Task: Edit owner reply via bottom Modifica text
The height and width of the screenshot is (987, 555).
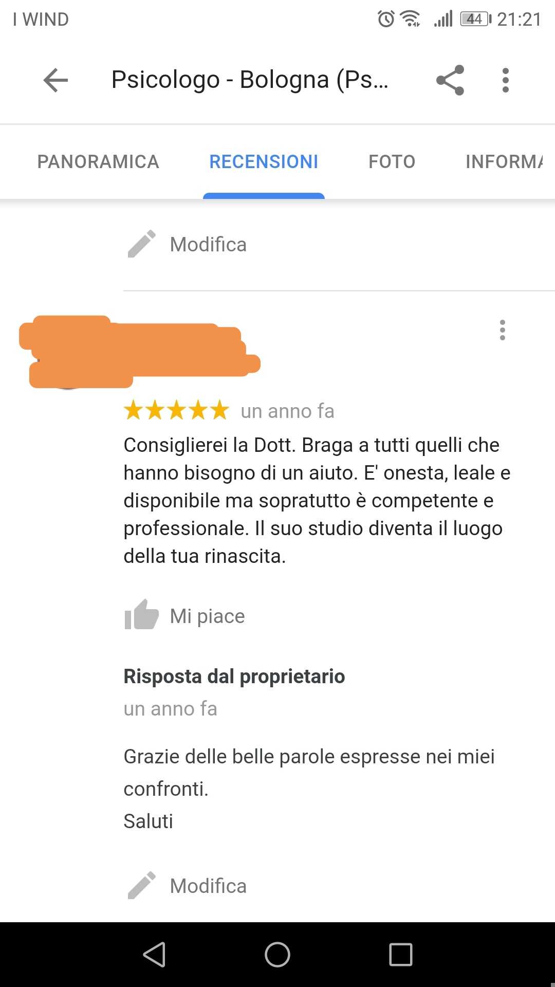Action: (x=208, y=886)
